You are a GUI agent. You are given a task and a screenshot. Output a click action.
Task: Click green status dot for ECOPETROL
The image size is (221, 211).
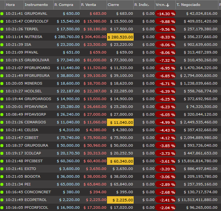pos(2,200)
